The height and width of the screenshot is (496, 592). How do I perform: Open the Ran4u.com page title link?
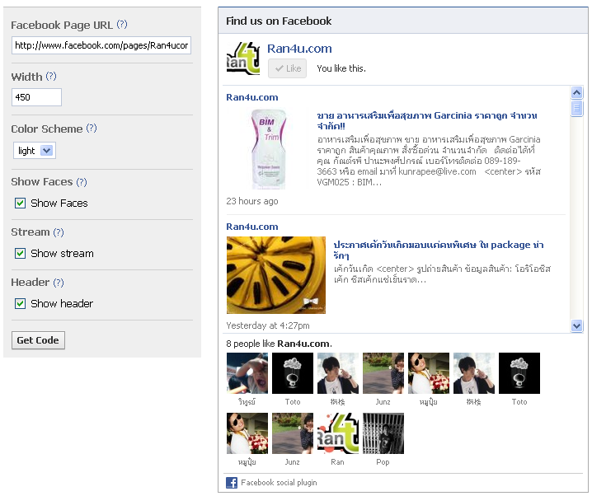[x=299, y=49]
